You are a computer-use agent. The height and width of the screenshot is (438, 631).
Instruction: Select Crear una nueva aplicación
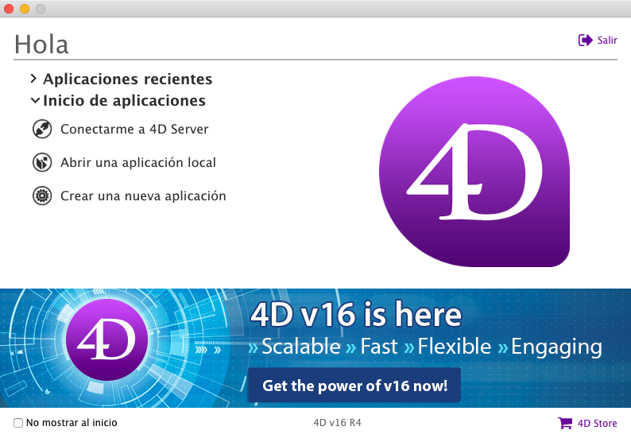[x=143, y=196]
